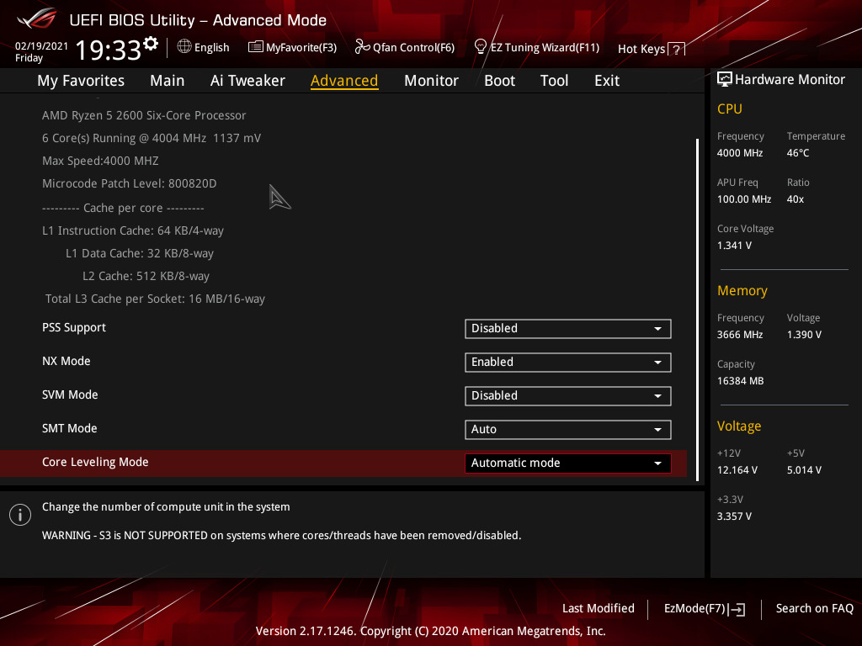Screen dimensions: 862x646
Task: Click 'L1 Instruction Cache: 64 KB/4-way' line
Action: 132,230
